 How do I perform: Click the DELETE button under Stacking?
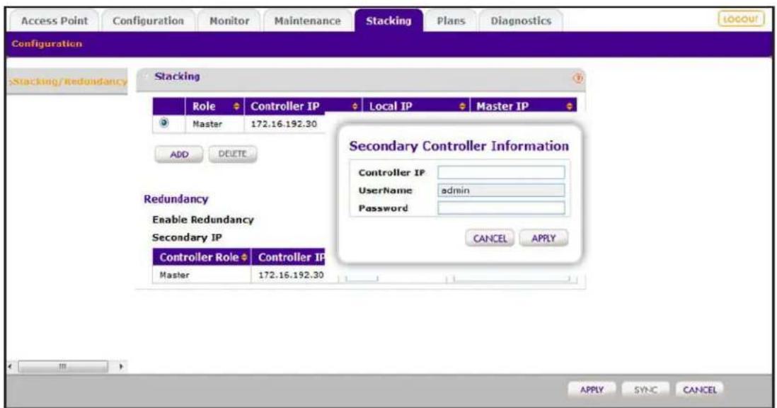click(x=232, y=154)
